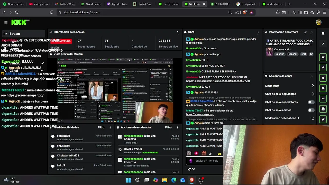Collapse the Estudio sidebar section

click(x=42, y=63)
